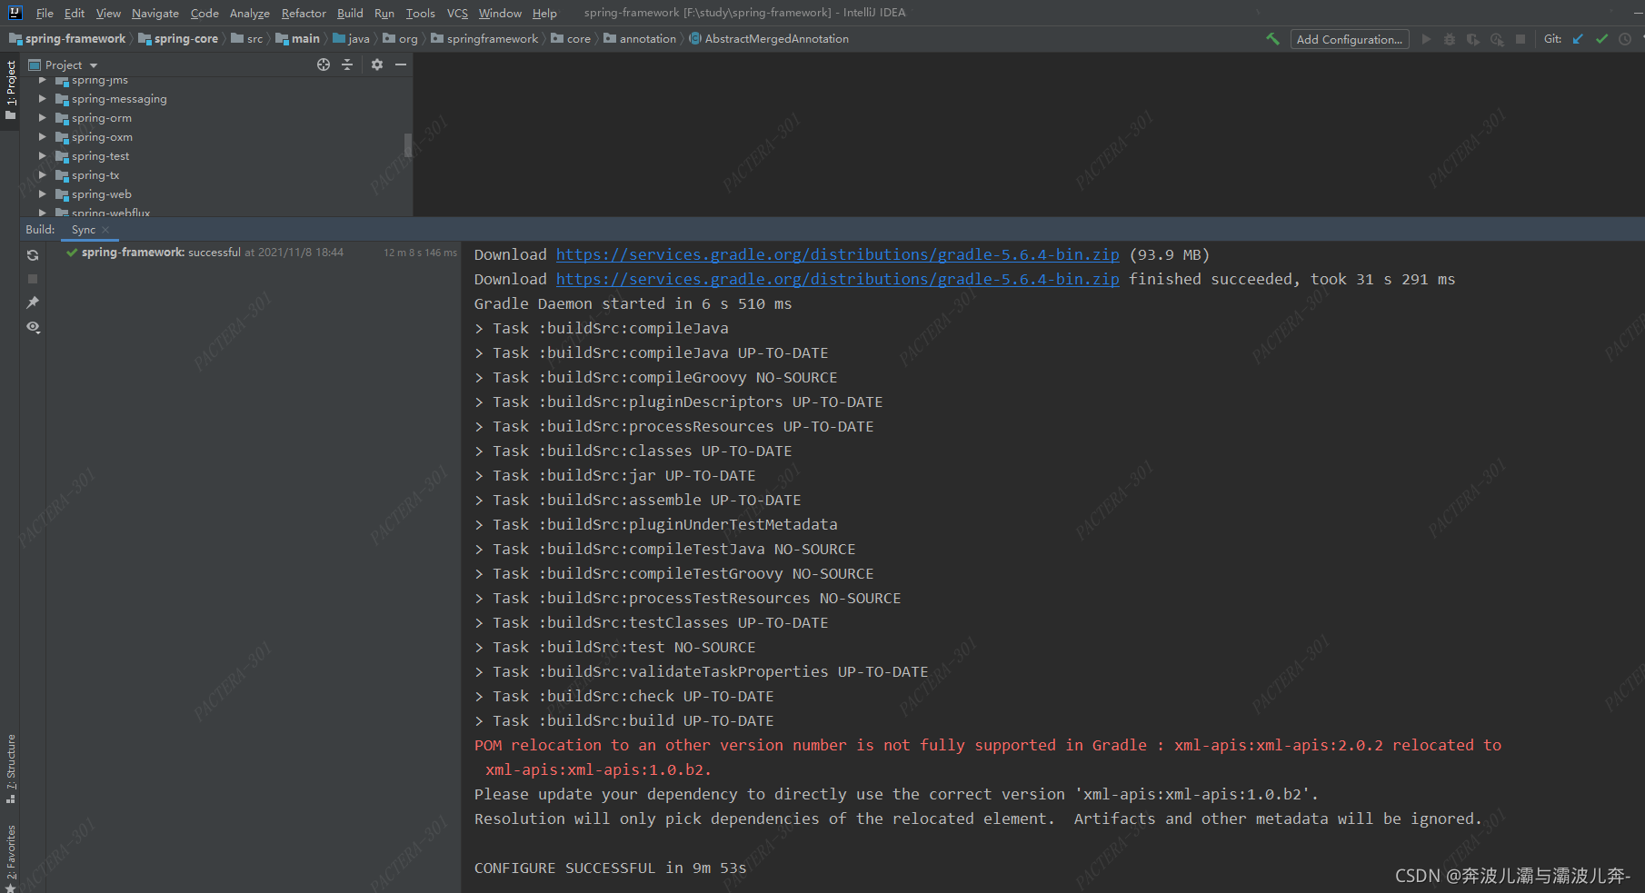This screenshot has height=893, width=1645.
Task: Open the VCS menu
Action: 457,13
